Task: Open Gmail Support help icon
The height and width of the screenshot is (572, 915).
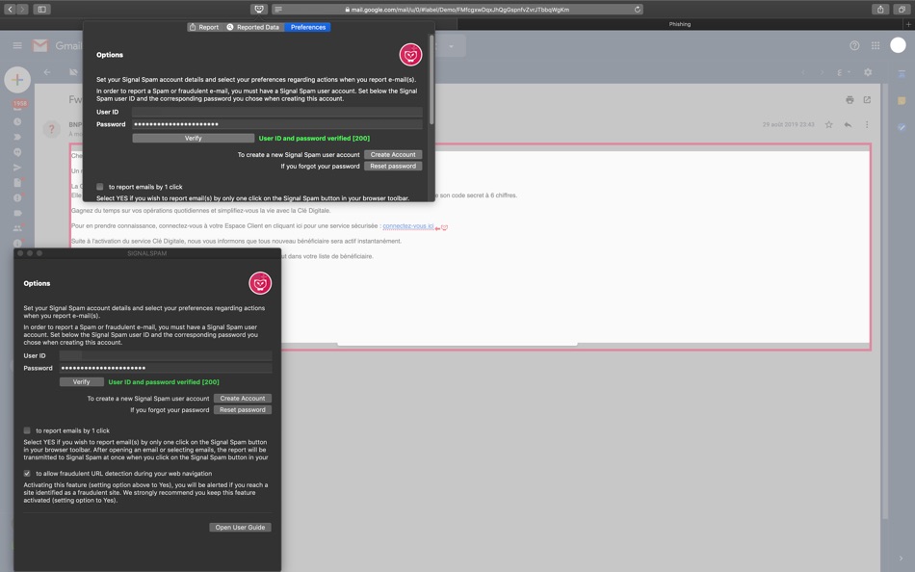Action: [x=854, y=45]
